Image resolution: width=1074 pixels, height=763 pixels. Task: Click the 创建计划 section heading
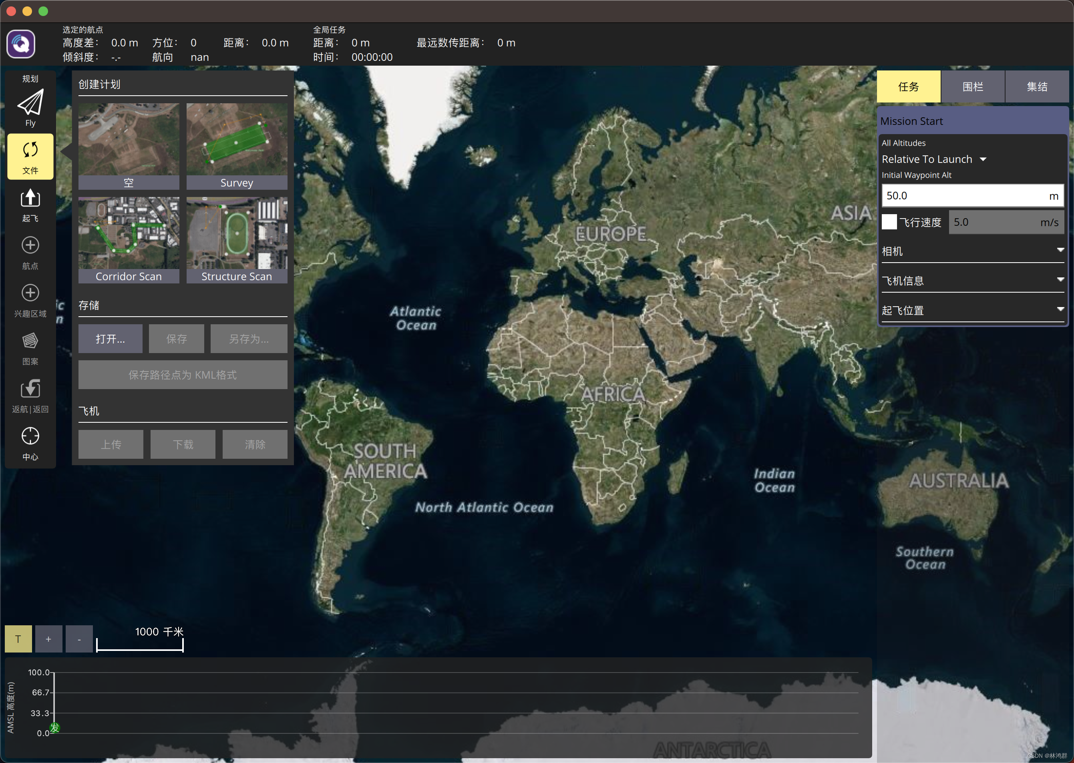click(99, 84)
